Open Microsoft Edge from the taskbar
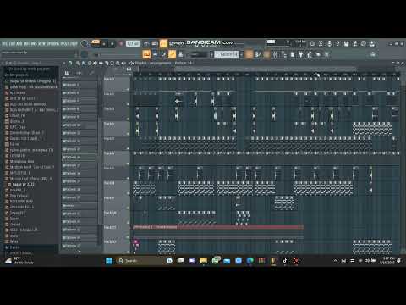Viewport: 406px width, 305px height. coord(250,261)
